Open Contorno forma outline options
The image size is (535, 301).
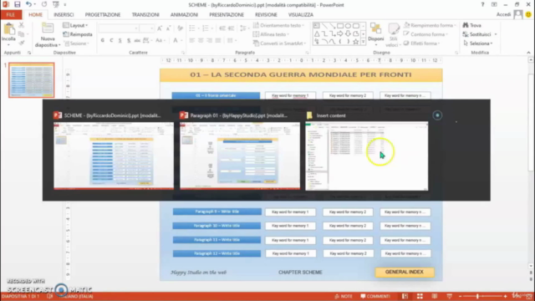point(425,34)
